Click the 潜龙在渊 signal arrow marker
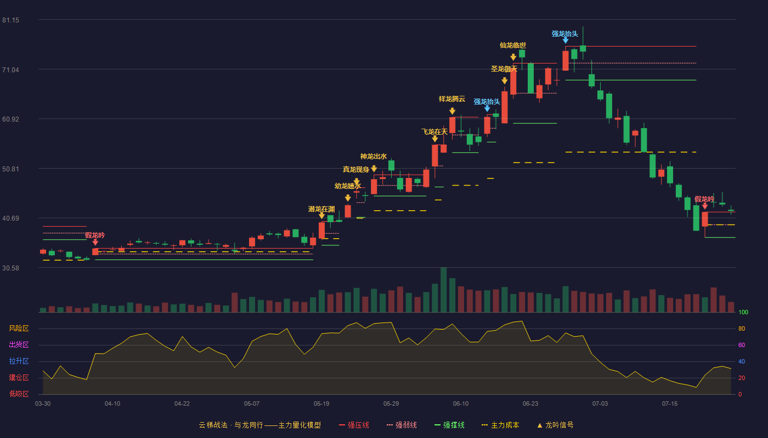This screenshot has width=768, height=438. click(321, 216)
